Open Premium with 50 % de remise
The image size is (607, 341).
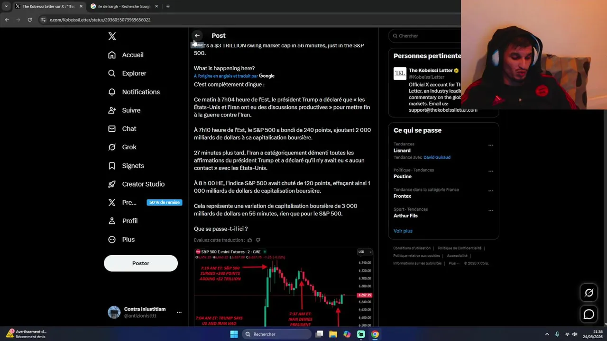[x=145, y=203]
